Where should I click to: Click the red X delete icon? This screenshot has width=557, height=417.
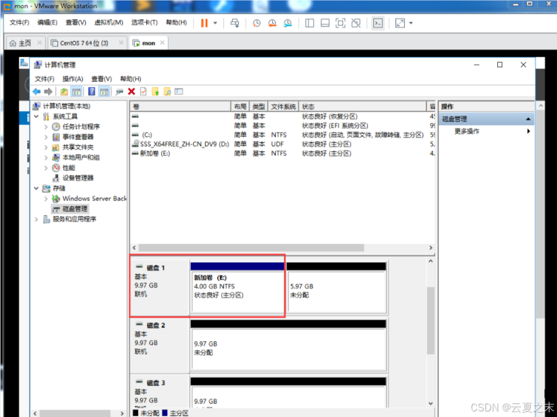(131, 92)
